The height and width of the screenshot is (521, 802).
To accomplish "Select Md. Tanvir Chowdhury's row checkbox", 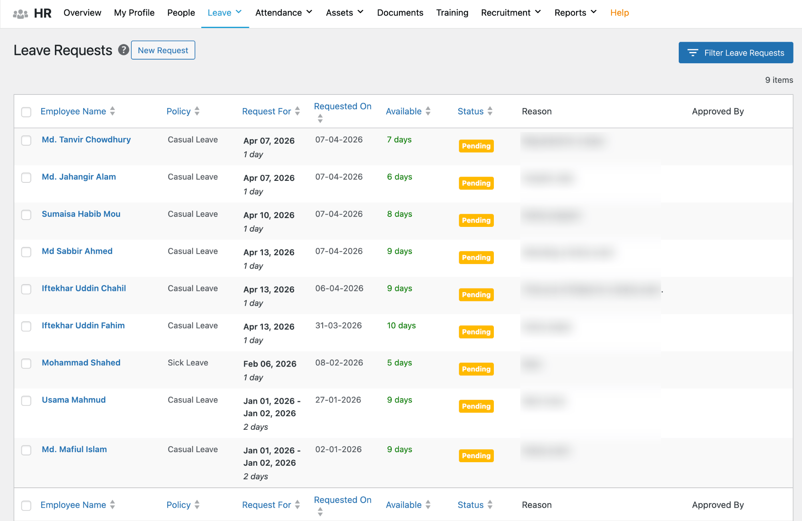I will click(x=26, y=140).
